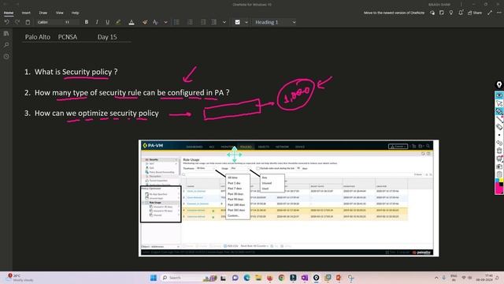Switch to the Help tab
The height and width of the screenshot is (284, 504).
[x=76, y=13]
